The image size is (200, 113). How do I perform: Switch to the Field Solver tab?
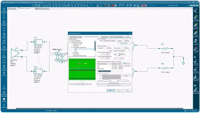pyautogui.click(x=104, y=37)
